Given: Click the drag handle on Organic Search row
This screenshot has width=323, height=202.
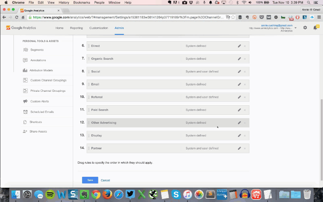Looking at the screenshot, I should click(x=89, y=59).
